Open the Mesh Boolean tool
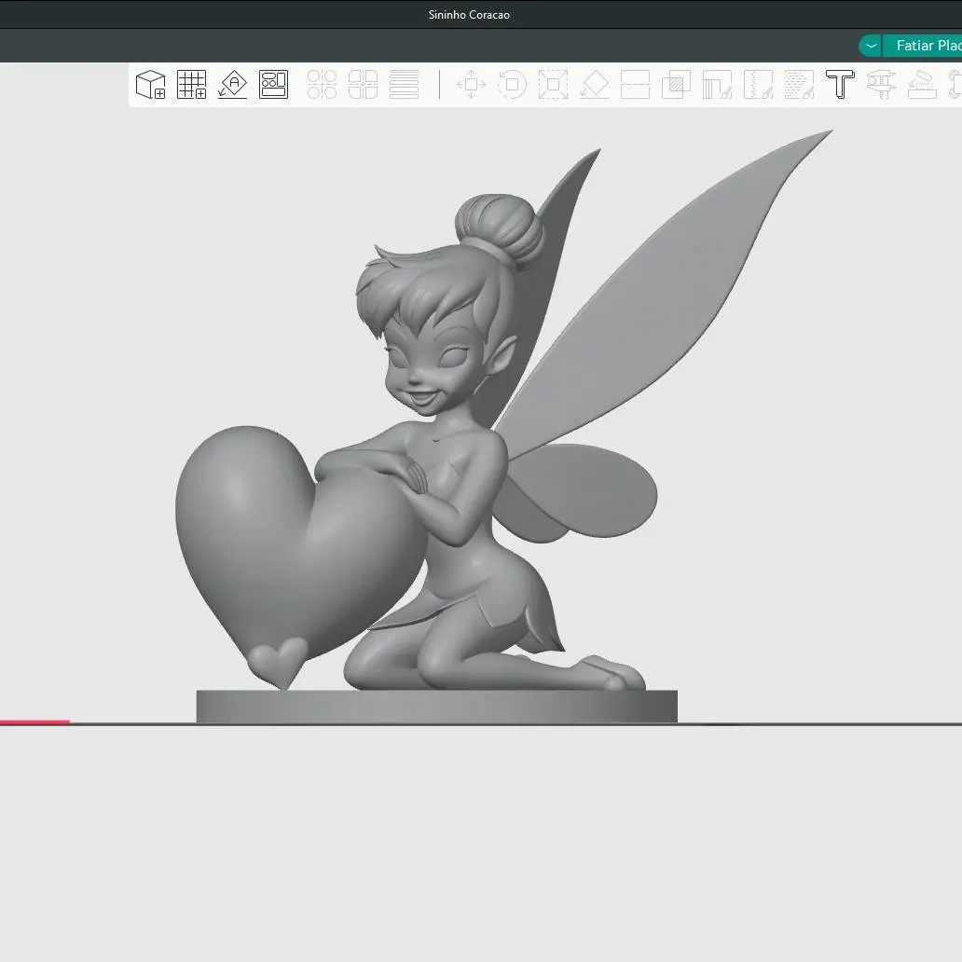This screenshot has height=962, width=962. pyautogui.click(x=676, y=84)
